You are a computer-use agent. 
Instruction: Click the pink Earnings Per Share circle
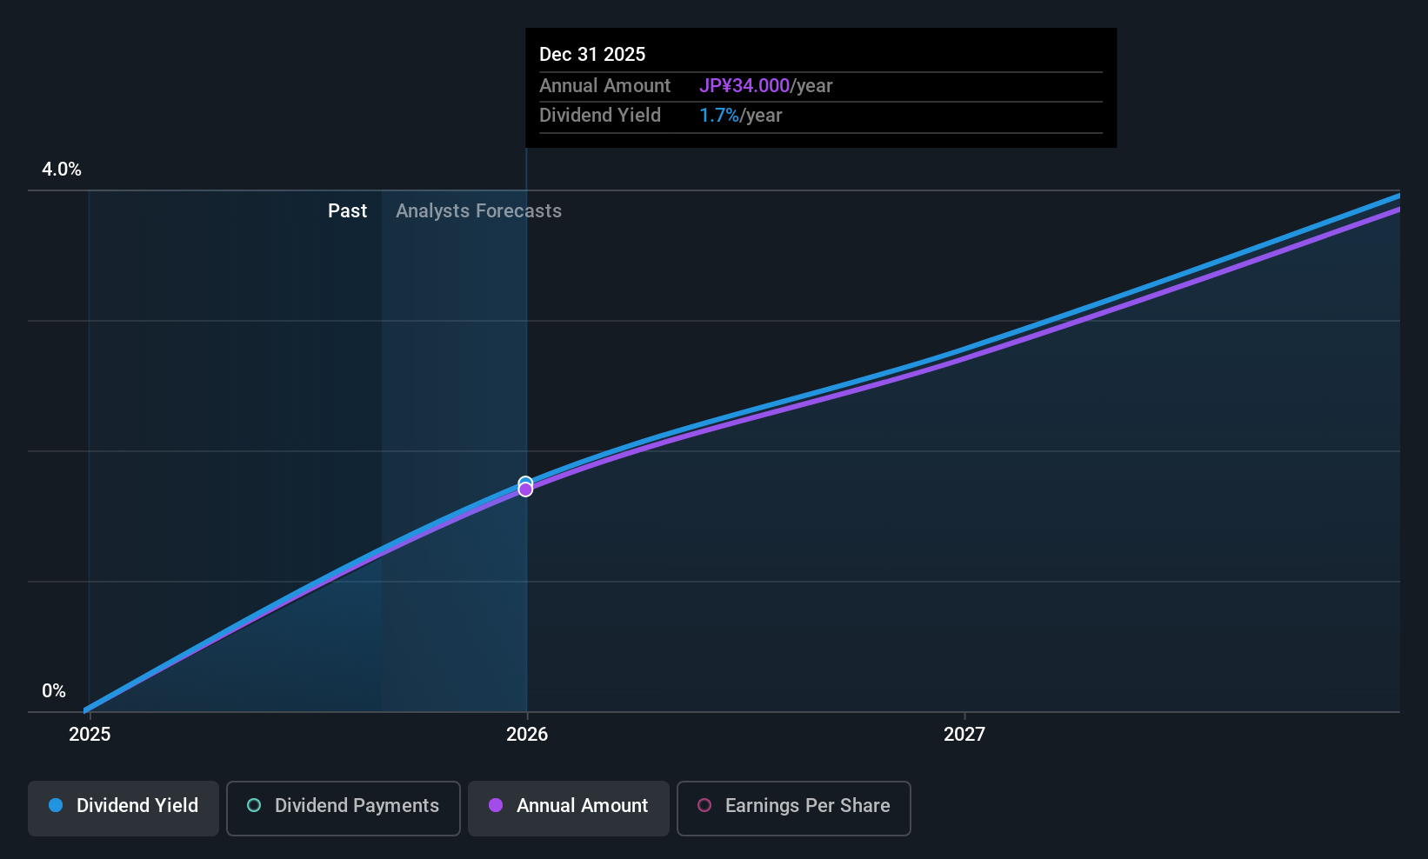click(x=704, y=805)
